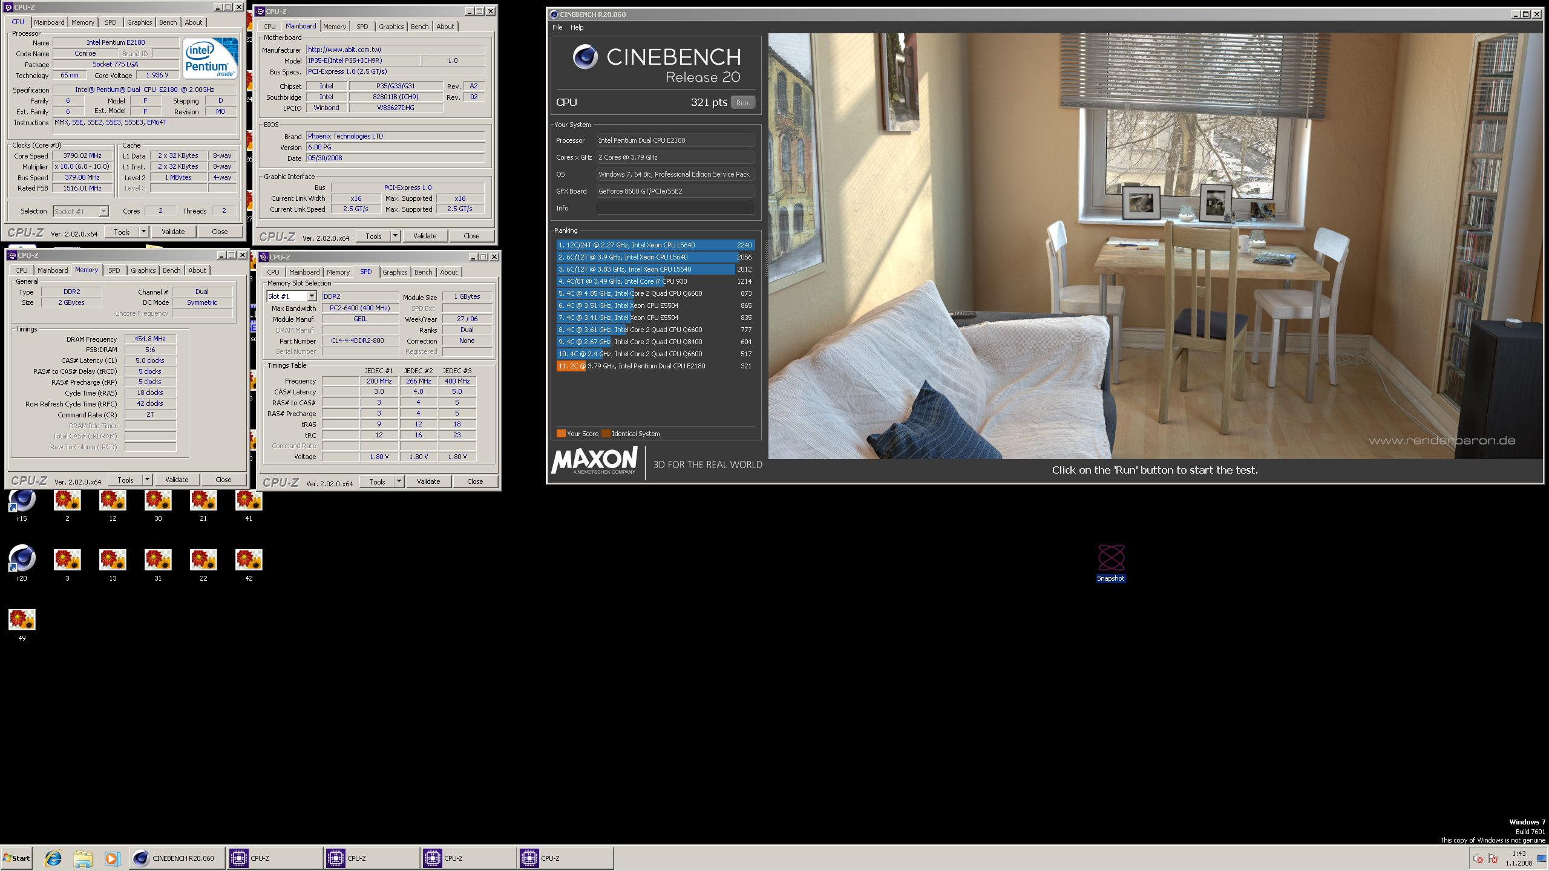Click the GFX Board GeForce 8600 GT field
This screenshot has height=871, width=1549.
coord(676,191)
